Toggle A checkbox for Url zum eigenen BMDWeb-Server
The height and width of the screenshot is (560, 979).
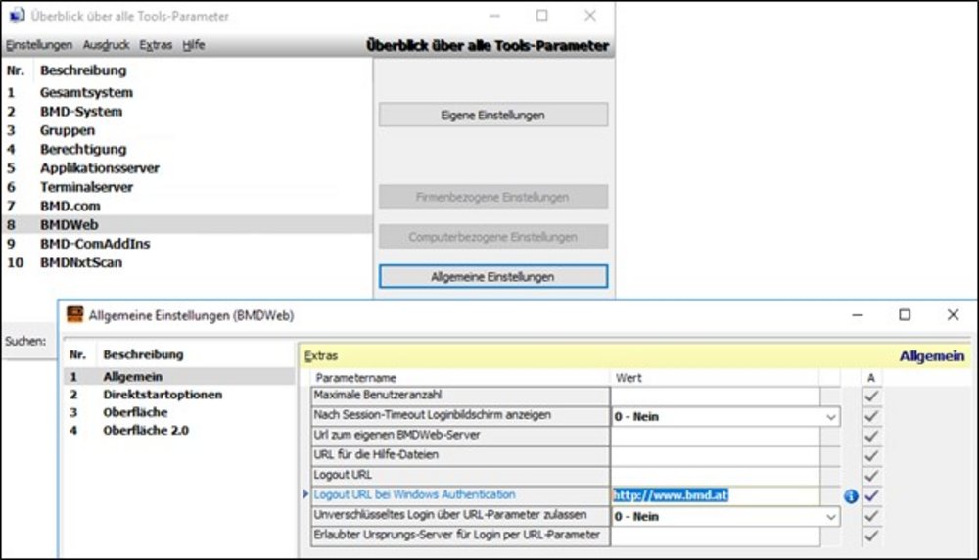871,436
